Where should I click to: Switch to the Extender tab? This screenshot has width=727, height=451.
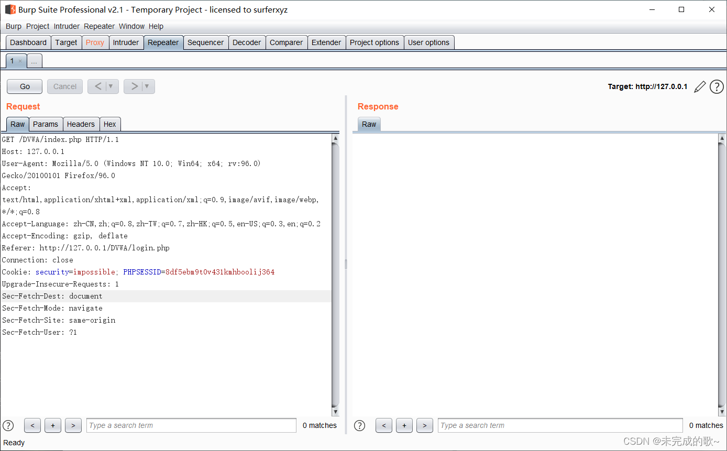pos(326,42)
